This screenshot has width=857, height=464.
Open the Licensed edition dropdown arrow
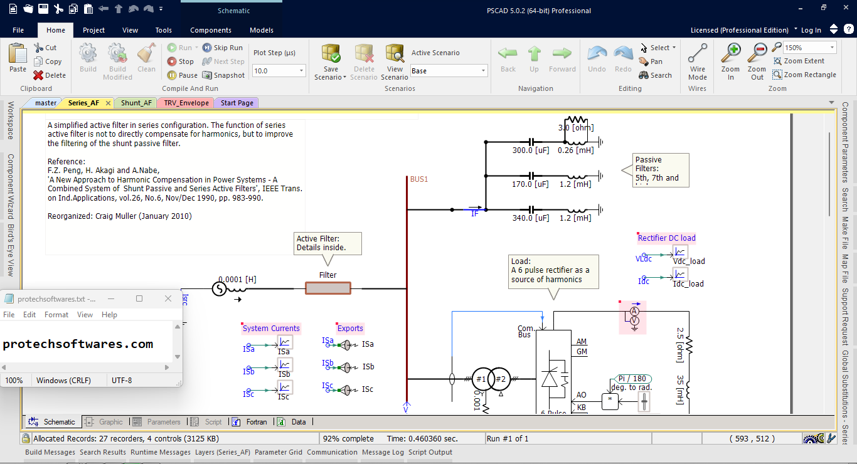click(796, 29)
